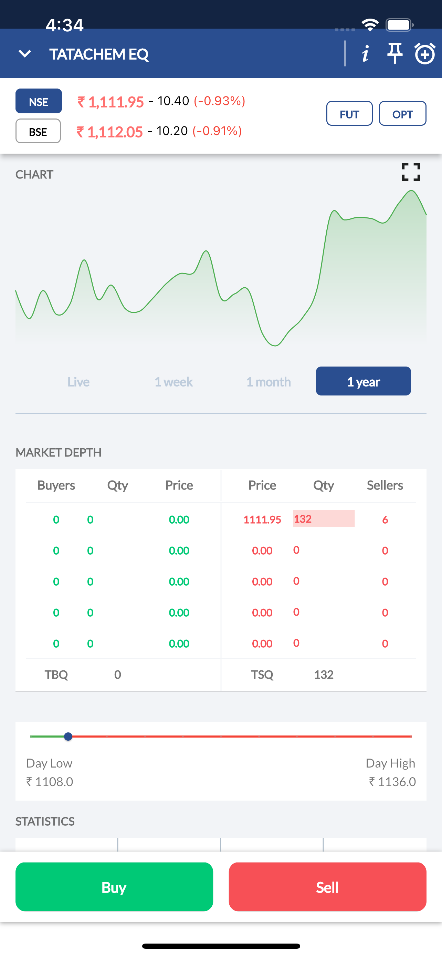Image resolution: width=442 pixels, height=957 pixels.
Task: Tap Day High ₹ 1136.0 value
Action: (x=392, y=782)
